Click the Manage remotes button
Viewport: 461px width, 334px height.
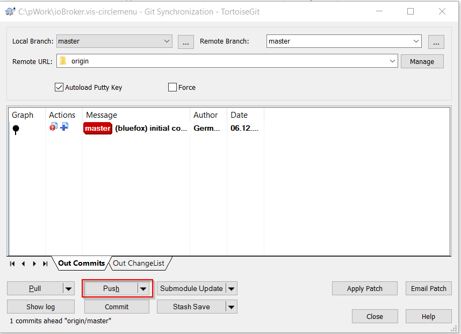(422, 61)
